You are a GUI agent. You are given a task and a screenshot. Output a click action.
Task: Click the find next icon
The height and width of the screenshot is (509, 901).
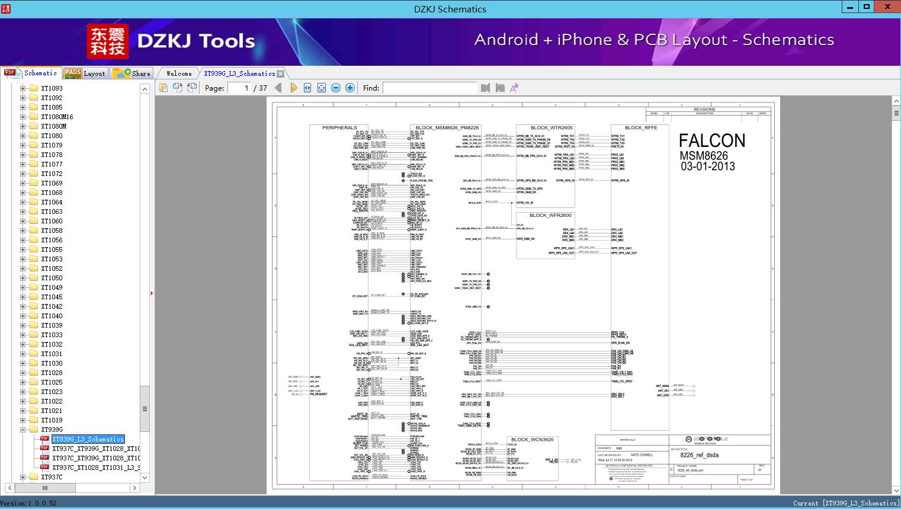click(500, 88)
